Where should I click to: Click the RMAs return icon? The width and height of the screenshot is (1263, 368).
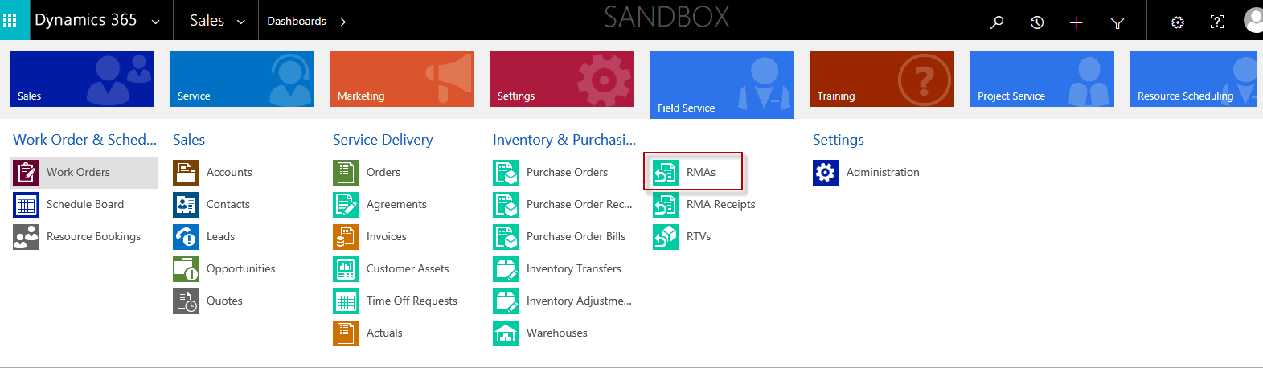click(666, 172)
